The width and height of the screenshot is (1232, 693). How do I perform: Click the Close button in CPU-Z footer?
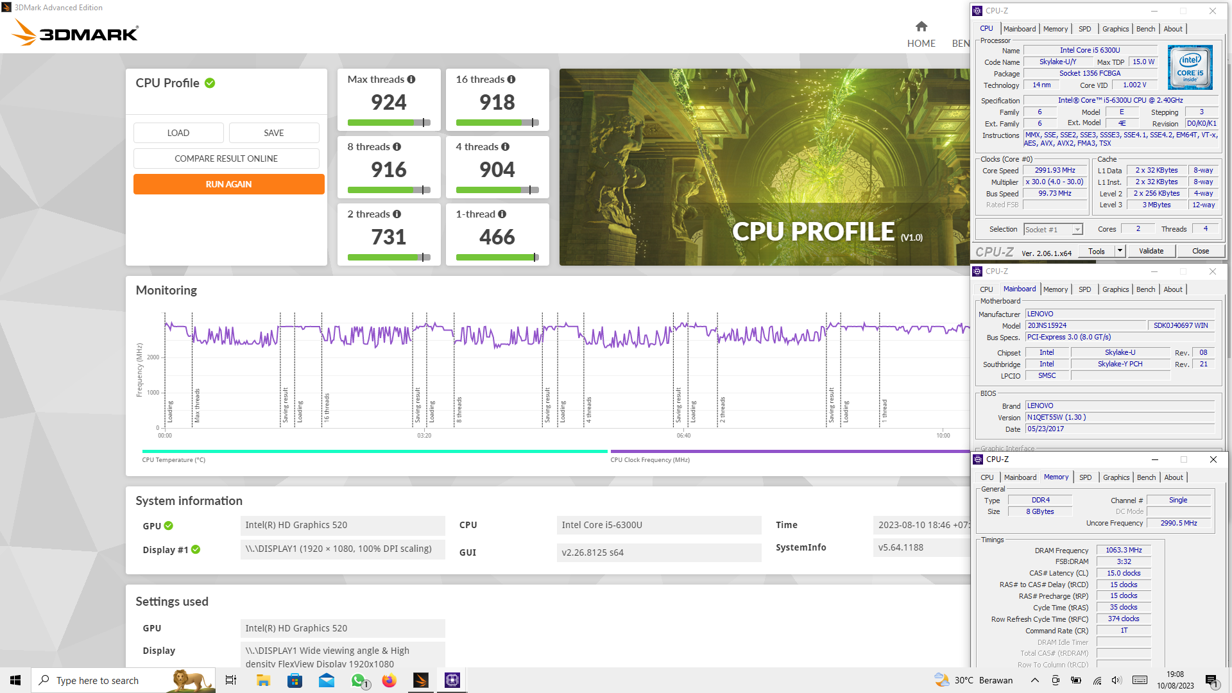click(x=1201, y=251)
